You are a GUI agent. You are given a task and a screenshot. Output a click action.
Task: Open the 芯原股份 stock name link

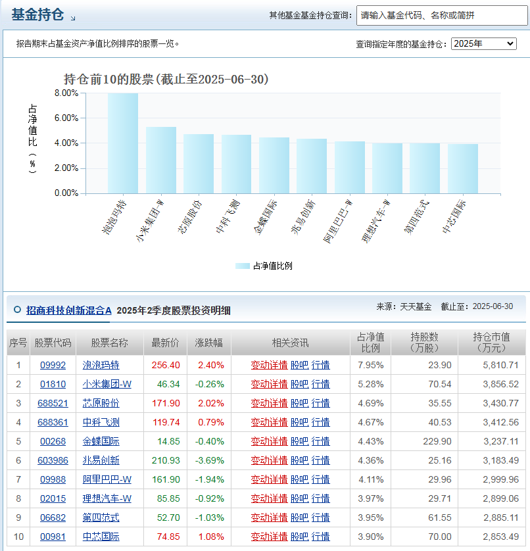pyautogui.click(x=101, y=403)
